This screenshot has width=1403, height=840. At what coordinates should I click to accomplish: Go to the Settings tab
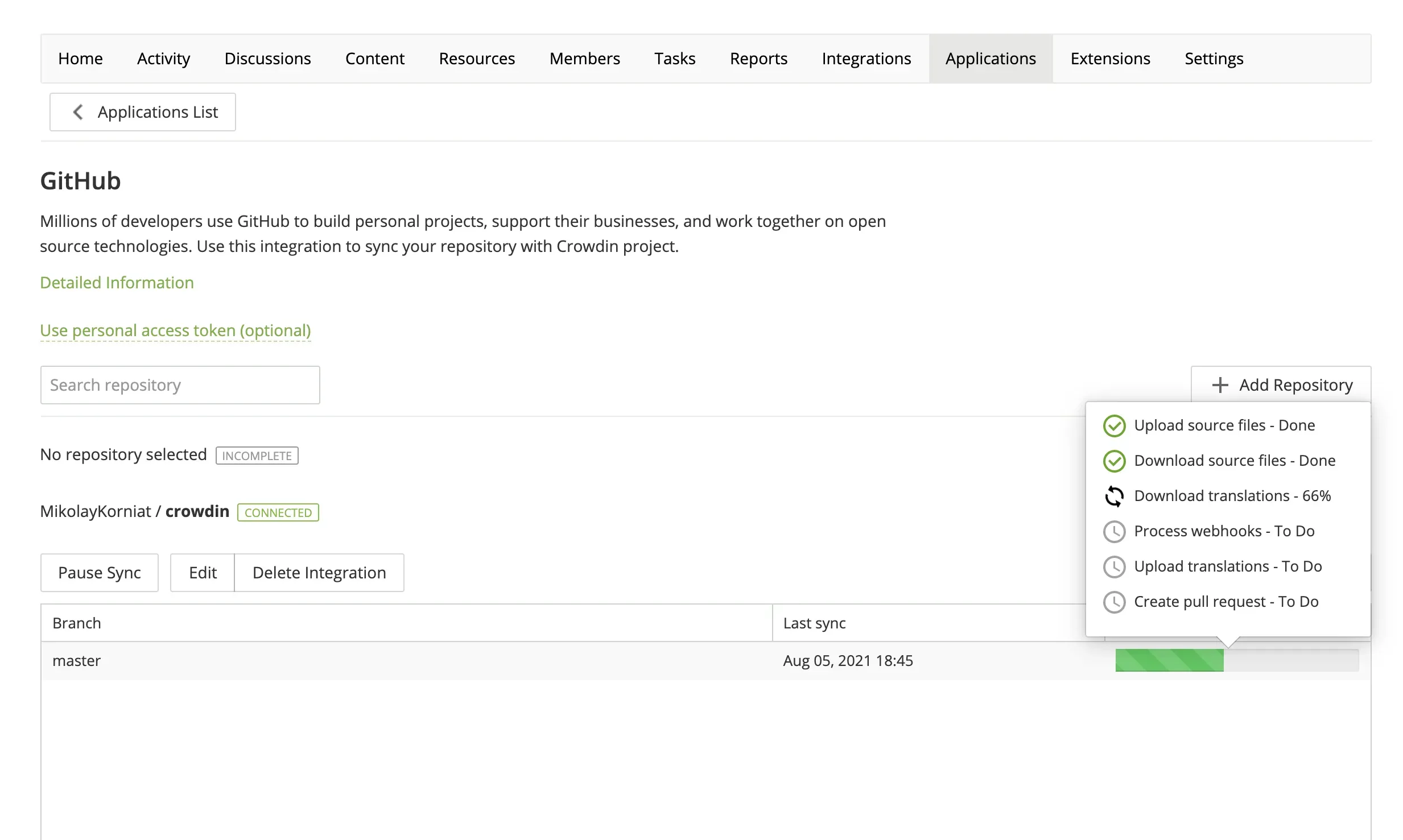1214,59
